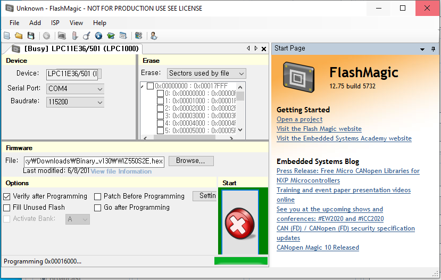
Task: Click View file Information link
Action: [x=121, y=171]
